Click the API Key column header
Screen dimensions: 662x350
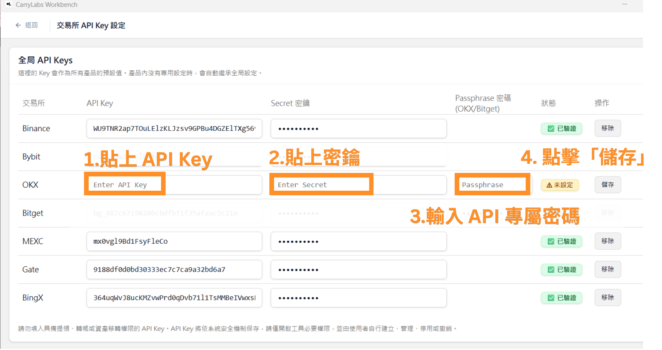pyautogui.click(x=100, y=103)
